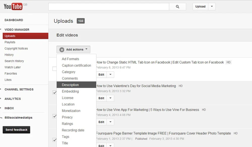The image size is (252, 147).
Task: Expand the Analytics section
Action: (13, 99)
